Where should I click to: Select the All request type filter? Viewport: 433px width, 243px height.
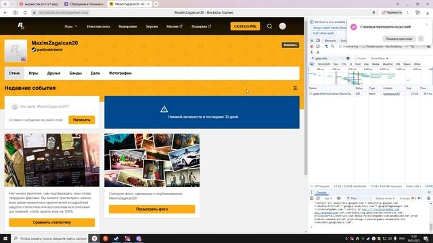[x=312, y=64]
